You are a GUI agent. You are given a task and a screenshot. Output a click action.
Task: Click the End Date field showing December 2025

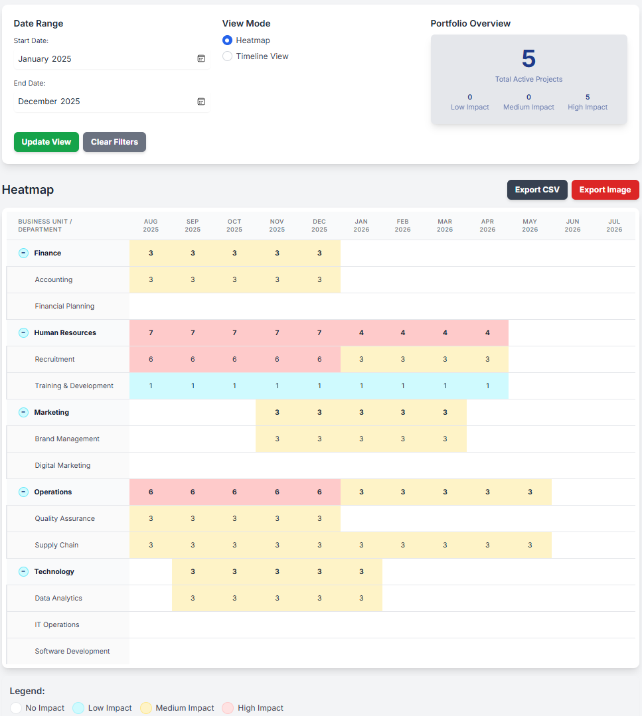click(112, 102)
